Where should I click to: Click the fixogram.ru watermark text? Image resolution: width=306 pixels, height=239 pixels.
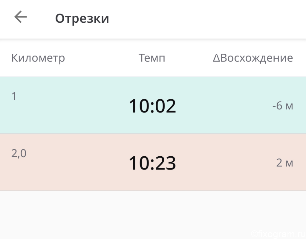278,234
